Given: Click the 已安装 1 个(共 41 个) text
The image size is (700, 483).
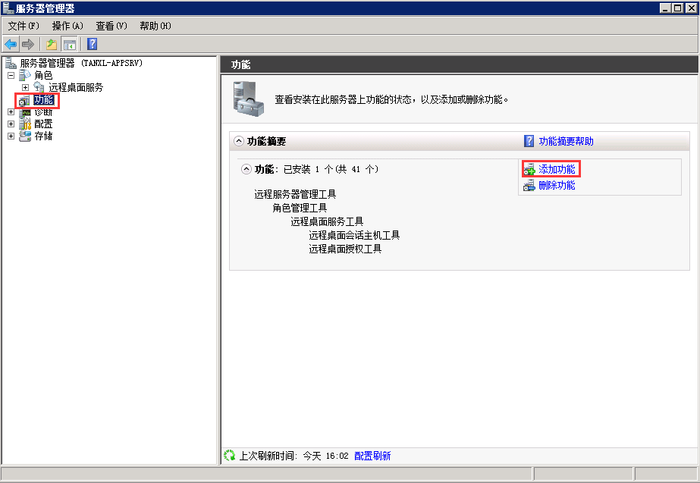Looking at the screenshot, I should pyautogui.click(x=331, y=169).
